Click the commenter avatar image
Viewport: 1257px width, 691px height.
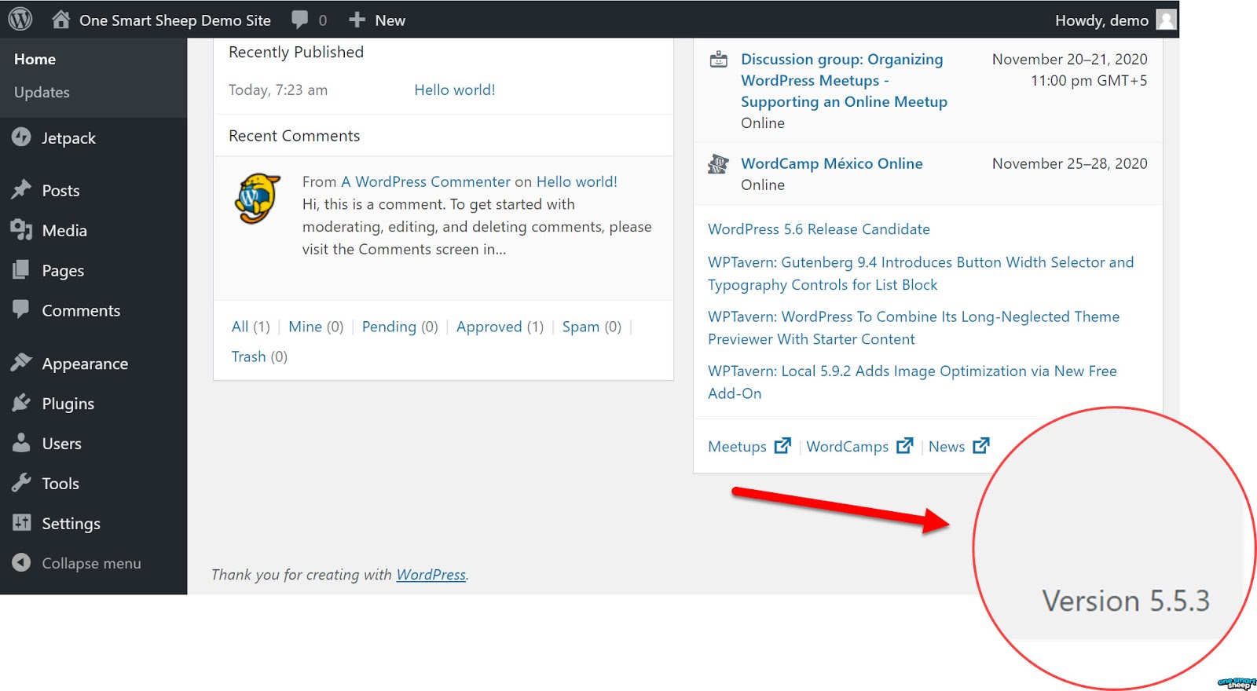click(258, 199)
